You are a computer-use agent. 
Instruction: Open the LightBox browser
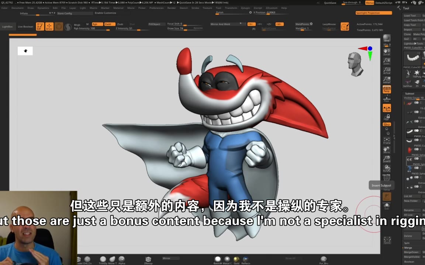click(7, 26)
